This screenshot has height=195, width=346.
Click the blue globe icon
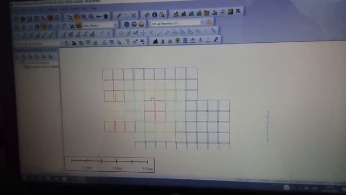click(127, 24)
